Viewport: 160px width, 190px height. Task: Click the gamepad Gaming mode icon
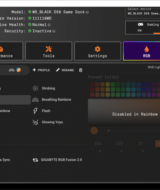tap(141, 24)
